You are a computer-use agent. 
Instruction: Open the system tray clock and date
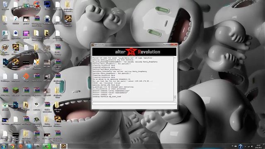(258, 146)
